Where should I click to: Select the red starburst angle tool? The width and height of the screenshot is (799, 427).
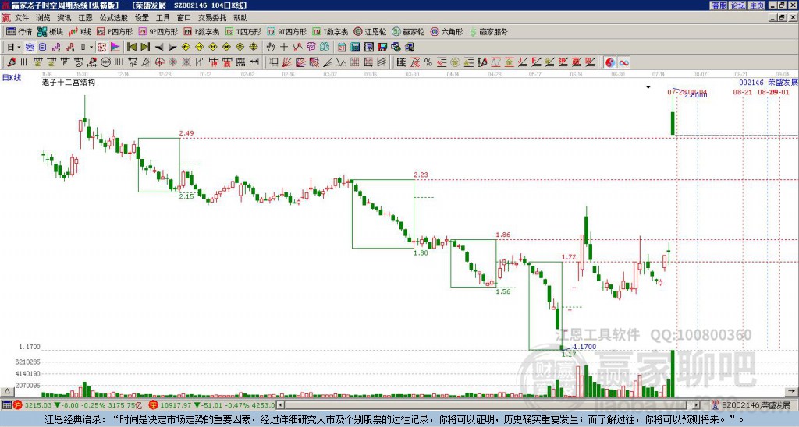pyautogui.click(x=172, y=62)
